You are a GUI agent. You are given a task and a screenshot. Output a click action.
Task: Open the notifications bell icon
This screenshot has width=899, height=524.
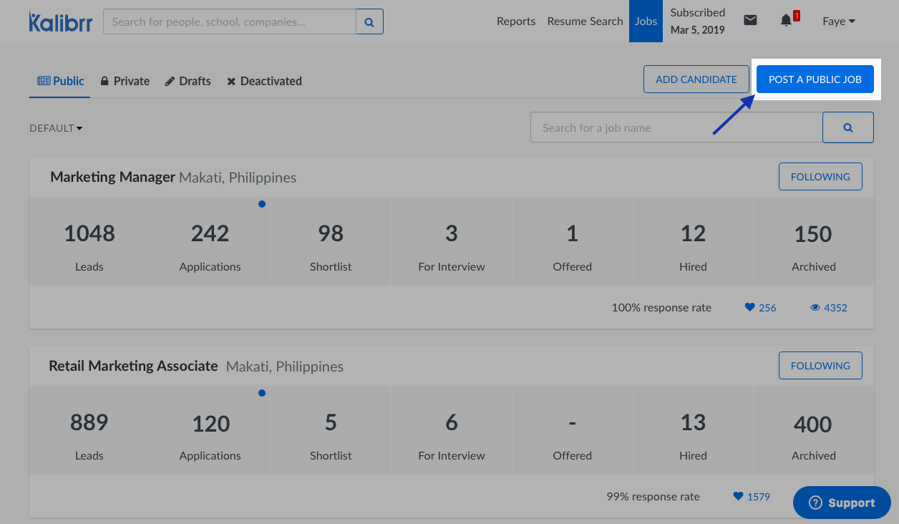tap(787, 21)
